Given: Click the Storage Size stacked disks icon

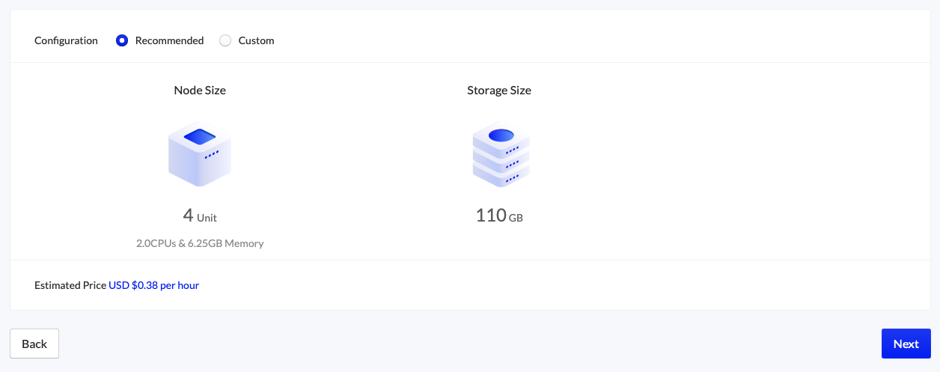Looking at the screenshot, I should point(501,154).
